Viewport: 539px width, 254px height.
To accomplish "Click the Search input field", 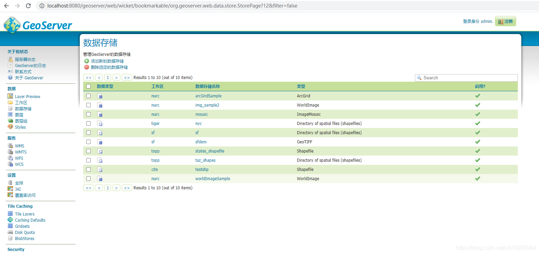I will point(466,78).
